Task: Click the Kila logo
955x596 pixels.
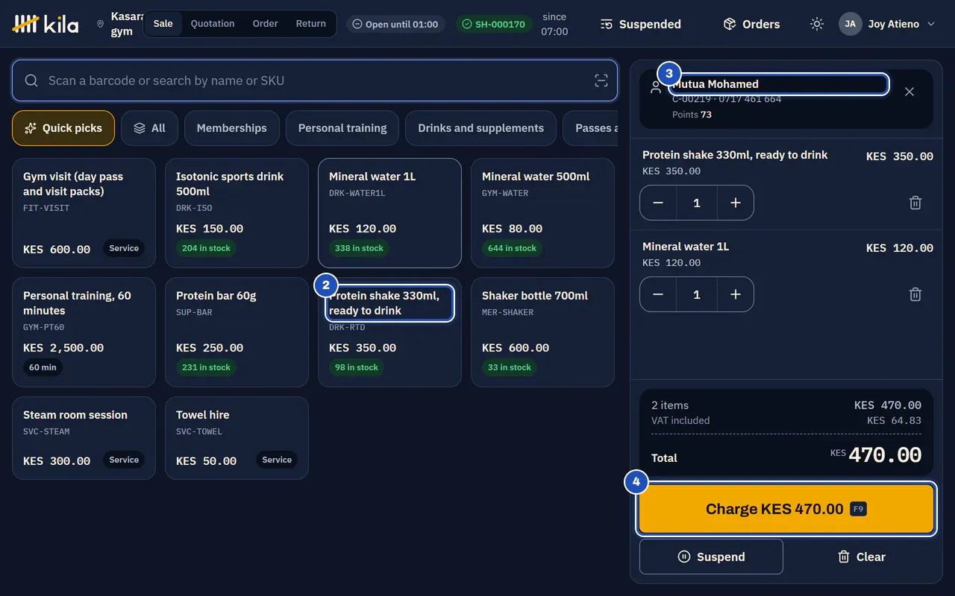Action: tap(46, 24)
